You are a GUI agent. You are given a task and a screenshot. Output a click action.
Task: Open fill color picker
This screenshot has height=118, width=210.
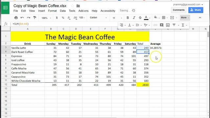click(156, 17)
